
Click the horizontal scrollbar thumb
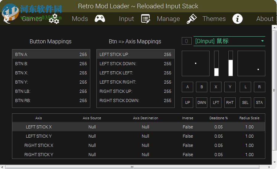click(132, 167)
